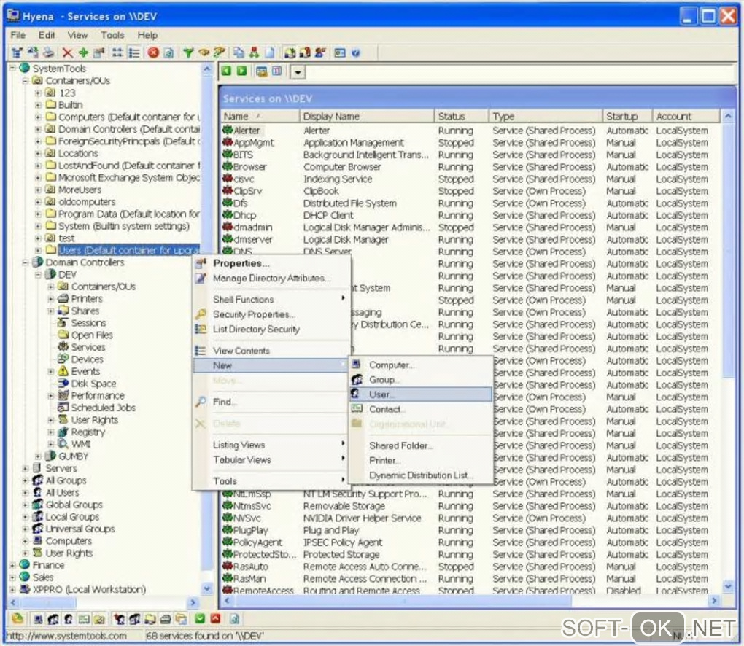The height and width of the screenshot is (646, 744).
Task: Collapse the Domain Controllers tree node
Action: click(26, 262)
